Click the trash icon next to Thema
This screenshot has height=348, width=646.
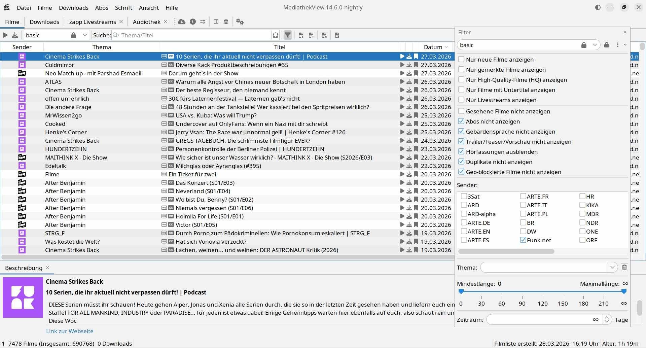click(x=624, y=267)
